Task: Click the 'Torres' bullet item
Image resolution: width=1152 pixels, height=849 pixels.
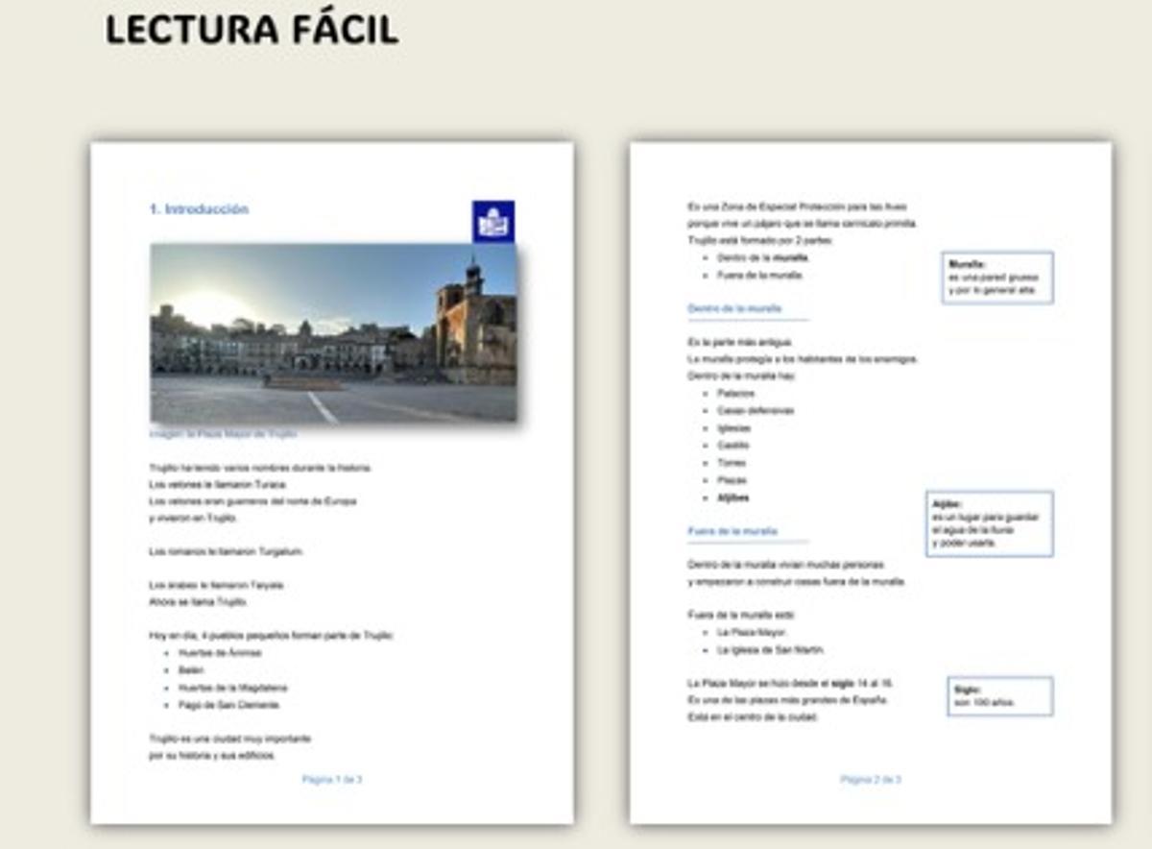Action: click(732, 463)
